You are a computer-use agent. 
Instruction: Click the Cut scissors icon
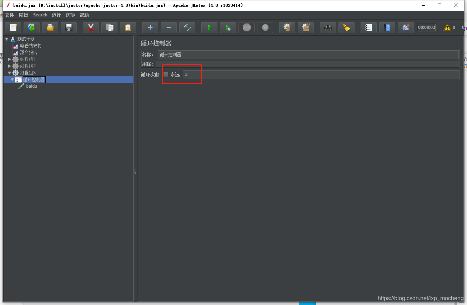(91, 27)
